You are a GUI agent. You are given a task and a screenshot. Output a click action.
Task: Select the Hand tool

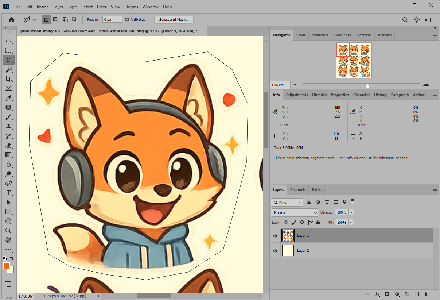pyautogui.click(x=8, y=221)
